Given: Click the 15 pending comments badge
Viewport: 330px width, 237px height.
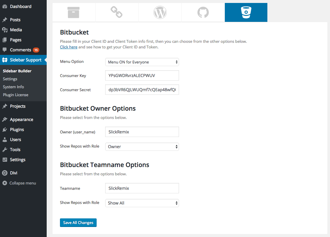Looking at the screenshot, I should 36,50.
